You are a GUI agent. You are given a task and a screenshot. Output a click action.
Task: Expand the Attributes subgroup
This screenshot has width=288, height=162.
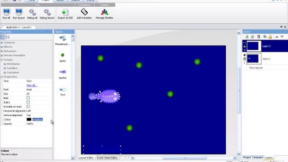point(5,64)
